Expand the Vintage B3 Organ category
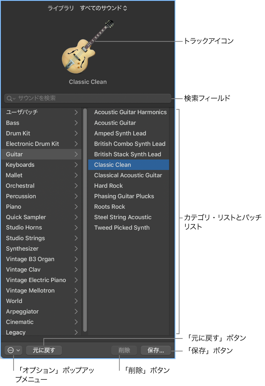 [76, 259]
